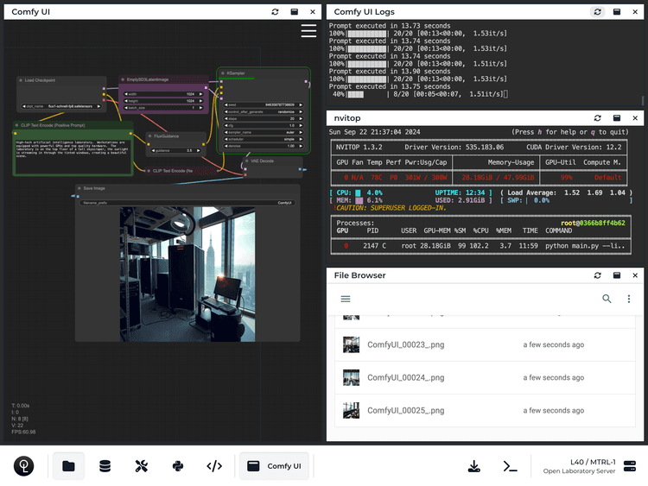Viewport: 648px width, 486px height.
Task: Open the ComfyUI hamburger menu
Action: tap(308, 31)
